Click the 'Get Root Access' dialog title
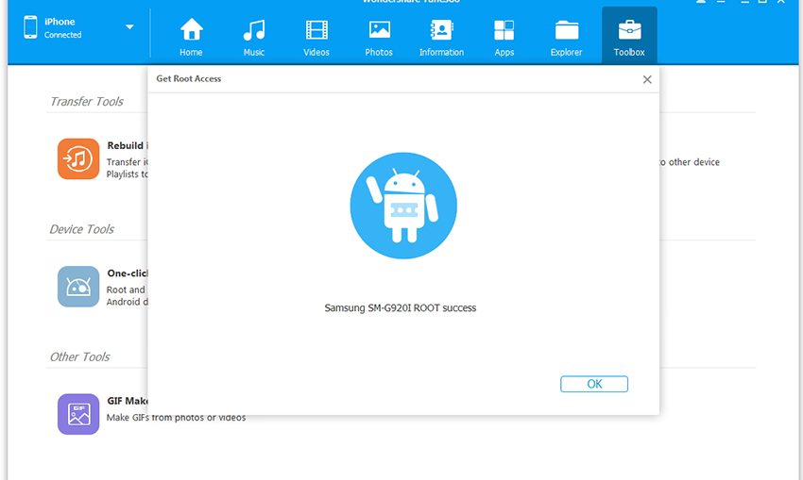The width and height of the screenshot is (803, 480). pyautogui.click(x=188, y=78)
